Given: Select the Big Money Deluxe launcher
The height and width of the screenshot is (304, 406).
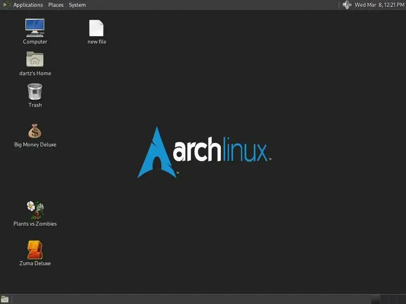Looking at the screenshot, I should coord(35,136).
